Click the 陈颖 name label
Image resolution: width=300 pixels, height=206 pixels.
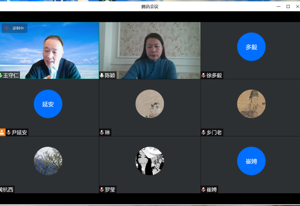pos(110,75)
